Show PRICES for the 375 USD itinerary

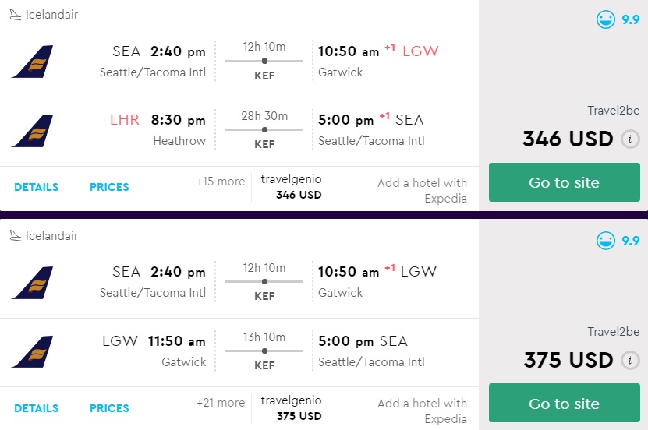point(109,408)
